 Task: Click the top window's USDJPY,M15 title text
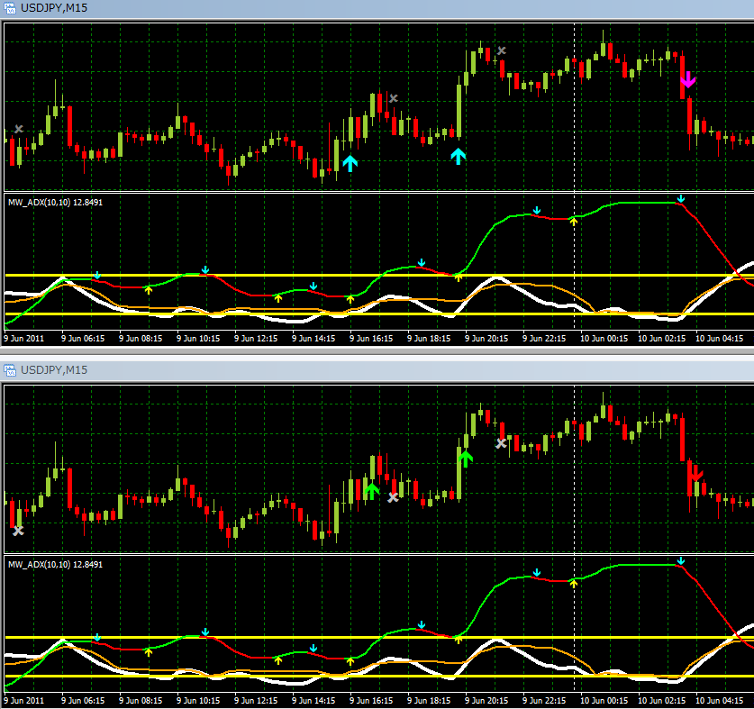[x=54, y=8]
